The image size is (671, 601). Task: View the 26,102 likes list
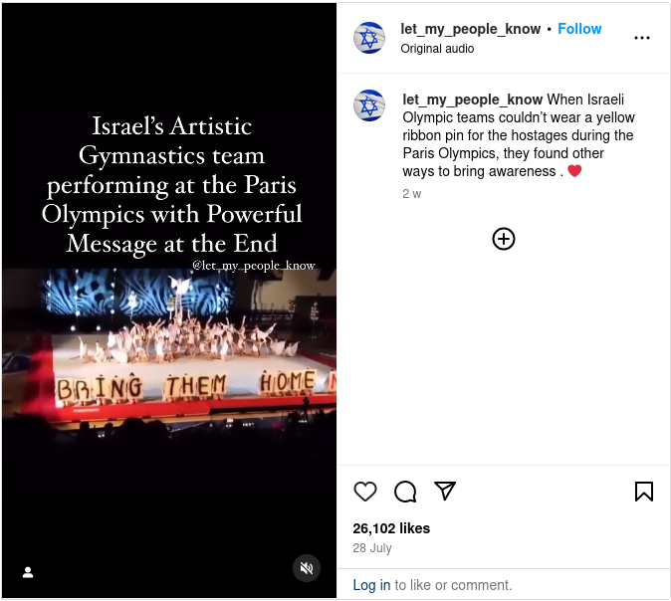point(391,528)
